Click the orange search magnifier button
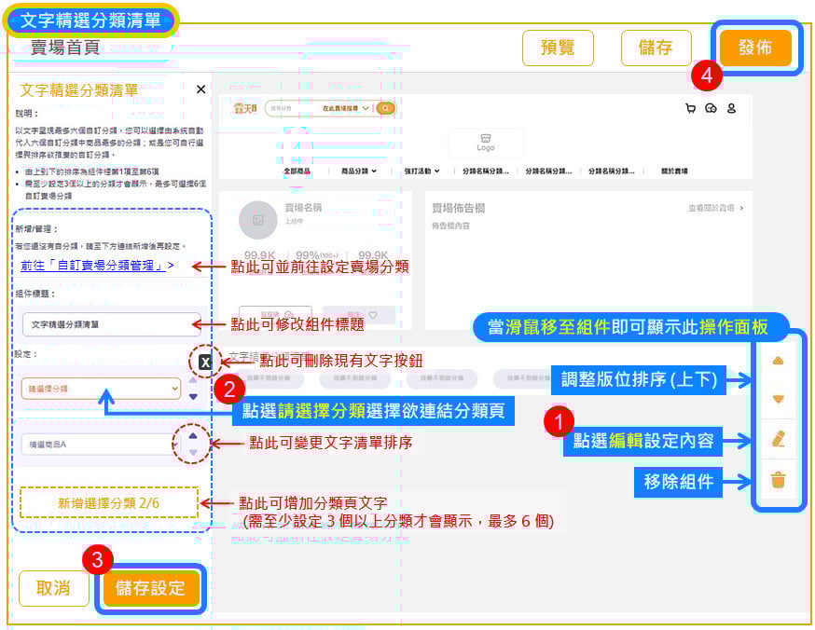Viewport: 815px width, 630px height. (385, 108)
